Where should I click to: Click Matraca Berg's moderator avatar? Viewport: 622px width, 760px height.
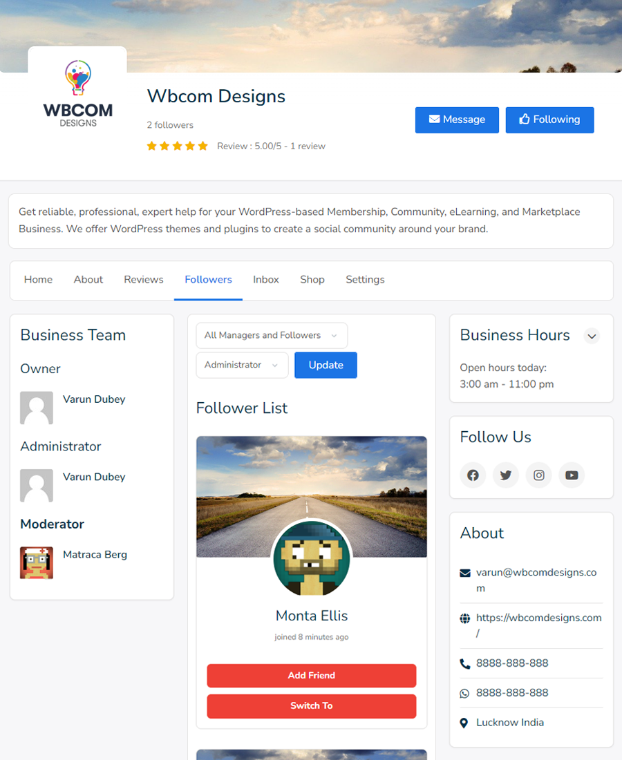click(x=37, y=562)
